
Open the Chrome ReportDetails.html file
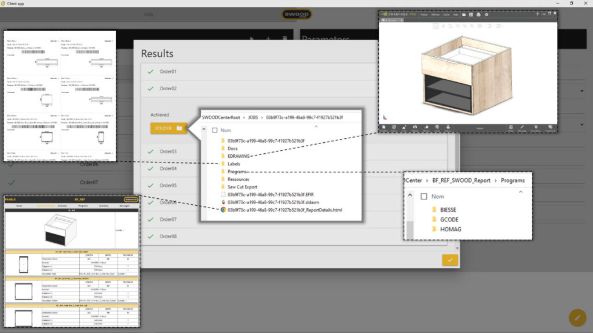click(x=284, y=210)
